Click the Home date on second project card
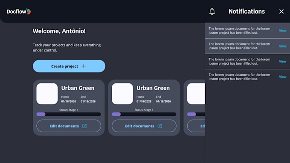 coord(144,101)
